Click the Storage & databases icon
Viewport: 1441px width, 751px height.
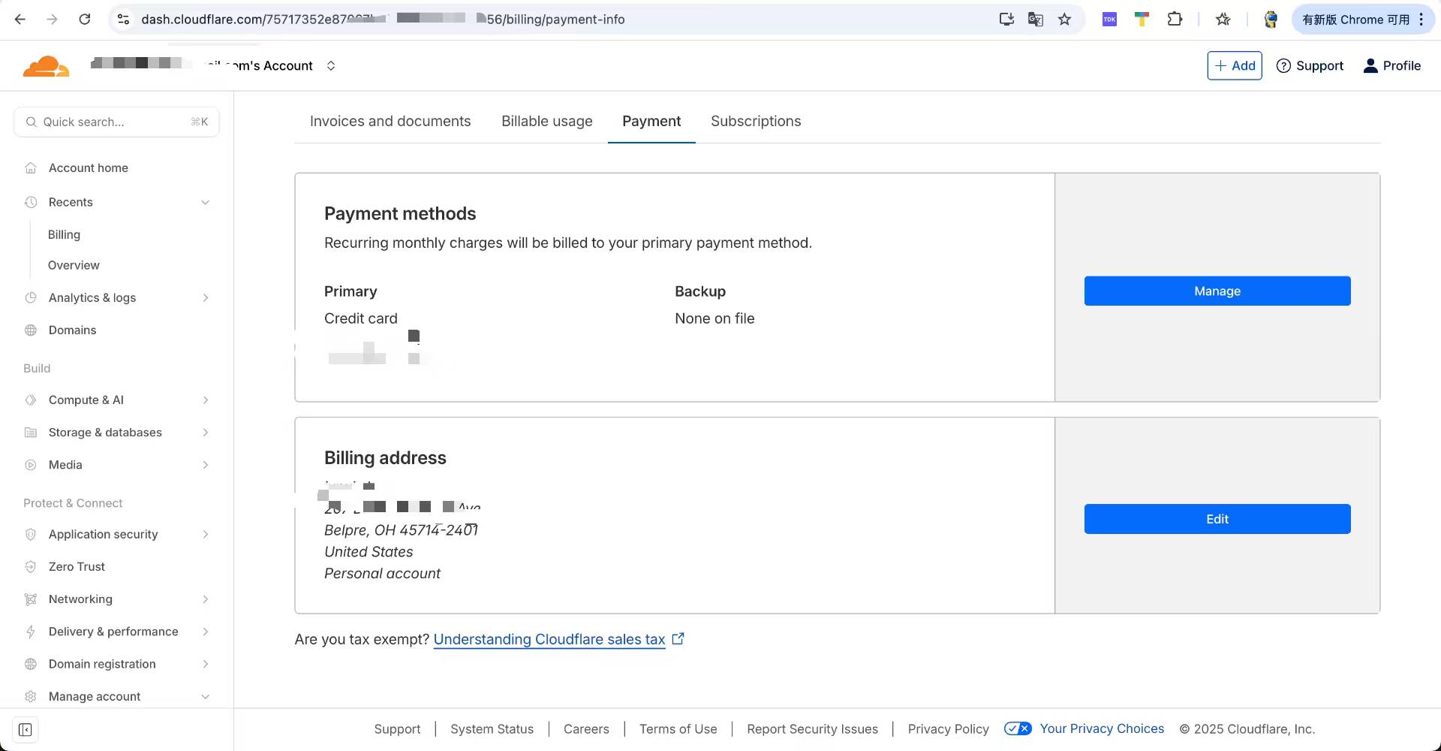point(31,433)
